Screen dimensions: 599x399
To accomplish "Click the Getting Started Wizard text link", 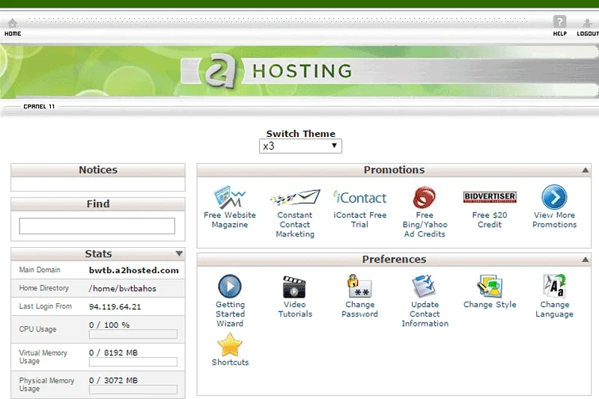I will (x=230, y=314).
